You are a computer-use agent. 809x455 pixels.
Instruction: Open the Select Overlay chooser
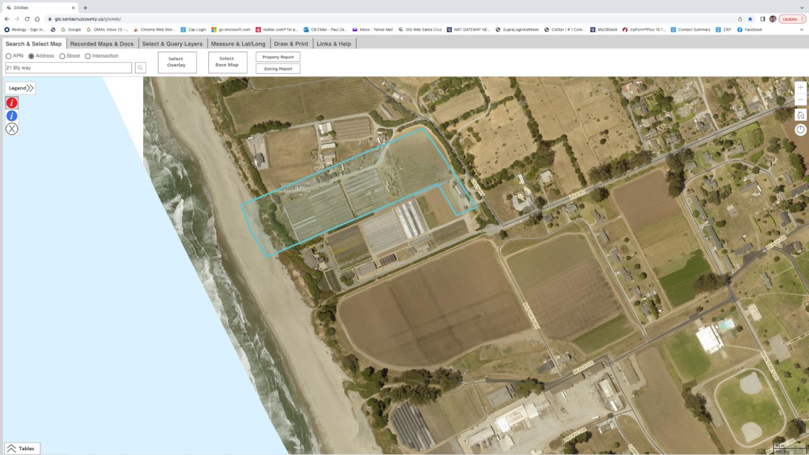[x=176, y=62]
